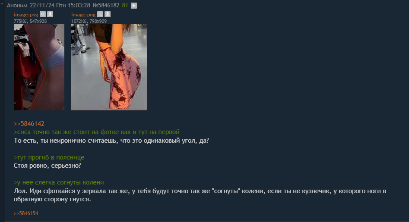
Task: Open the post menu arrow button next to 81
Action: coord(134,6)
